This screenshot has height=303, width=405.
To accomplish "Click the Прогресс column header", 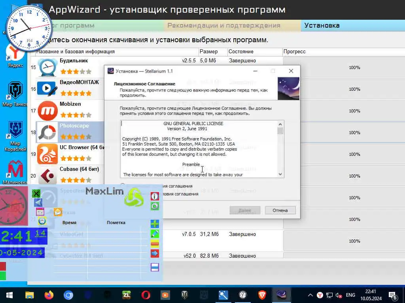I will [344, 52].
